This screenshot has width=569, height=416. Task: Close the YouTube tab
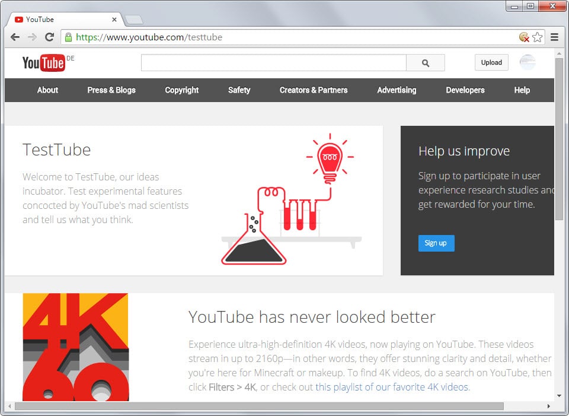click(x=114, y=20)
